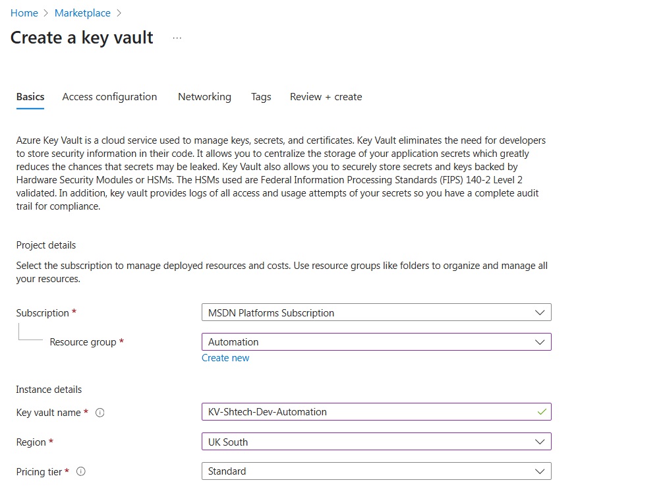Open the Region selector dropdown
661x501 pixels.
376,442
